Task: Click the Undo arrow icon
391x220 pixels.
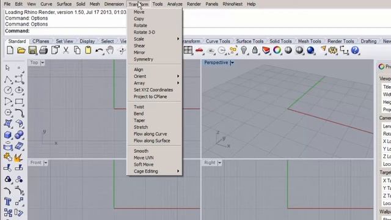Action: click(x=99, y=51)
